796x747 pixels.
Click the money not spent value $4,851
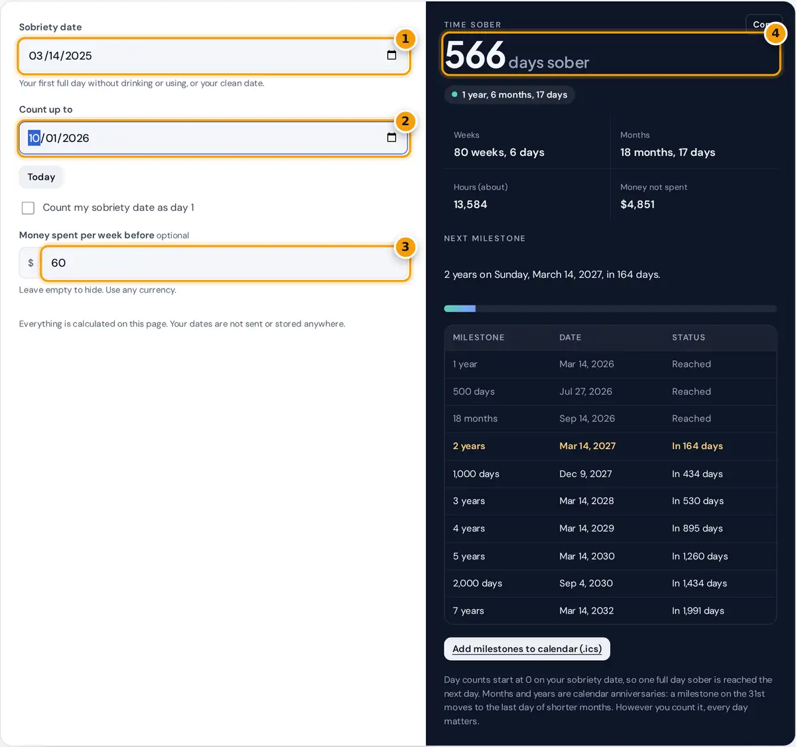coord(637,204)
